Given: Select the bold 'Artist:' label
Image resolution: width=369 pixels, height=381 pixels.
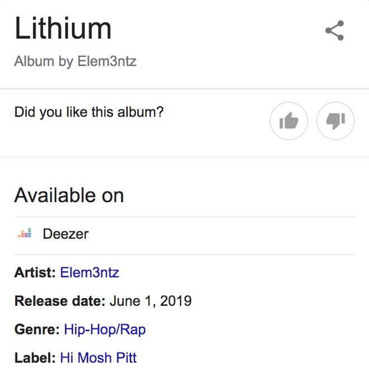Looking at the screenshot, I should click(x=35, y=272).
